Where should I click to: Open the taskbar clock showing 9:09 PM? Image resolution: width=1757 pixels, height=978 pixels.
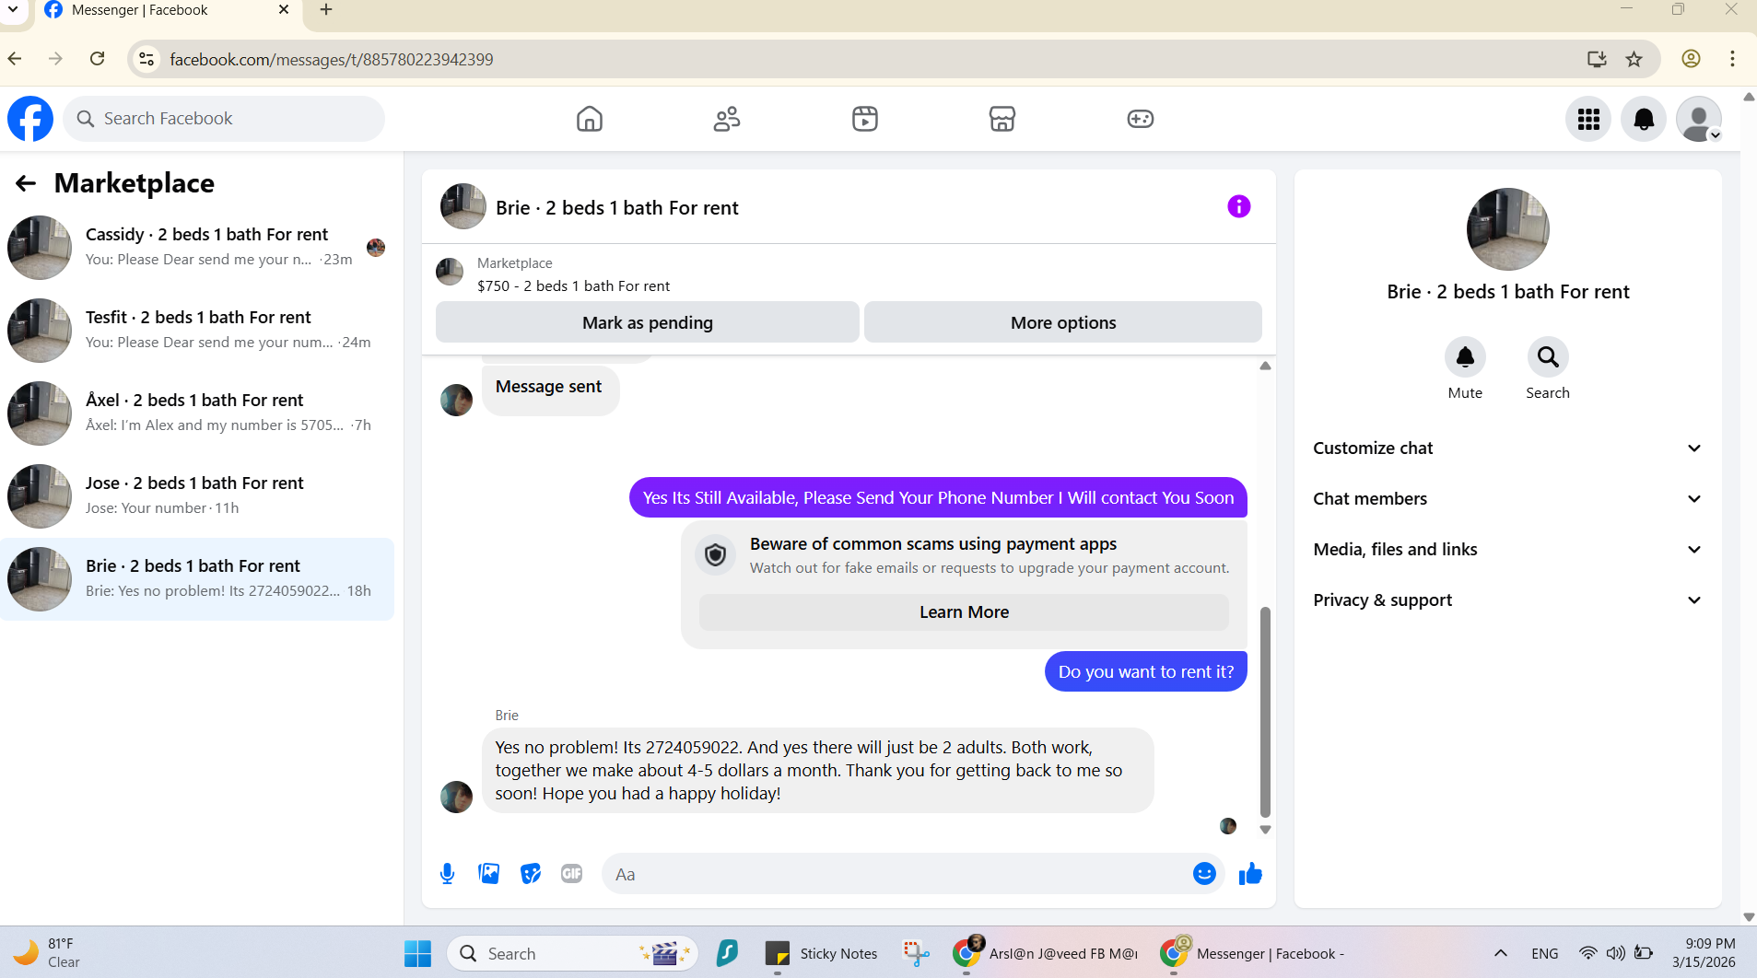coord(1704,953)
